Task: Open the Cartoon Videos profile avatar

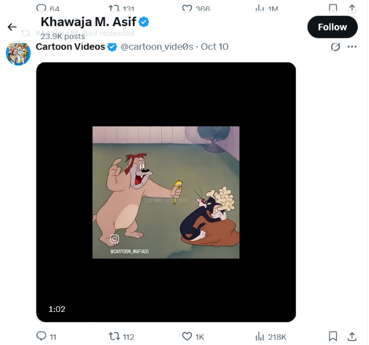Action: pyautogui.click(x=18, y=53)
